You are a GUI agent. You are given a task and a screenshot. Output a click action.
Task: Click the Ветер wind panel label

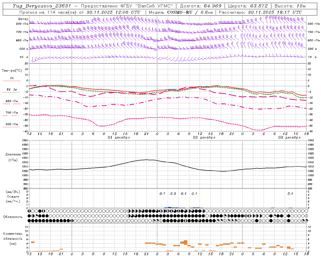pyautogui.click(x=23, y=19)
